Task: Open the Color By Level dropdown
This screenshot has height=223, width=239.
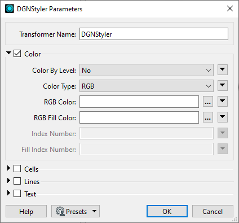Action: (147, 70)
